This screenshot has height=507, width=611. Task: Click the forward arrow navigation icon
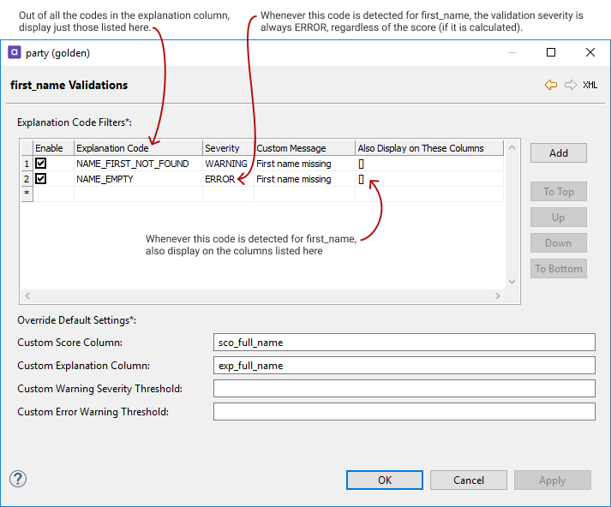[x=570, y=85]
